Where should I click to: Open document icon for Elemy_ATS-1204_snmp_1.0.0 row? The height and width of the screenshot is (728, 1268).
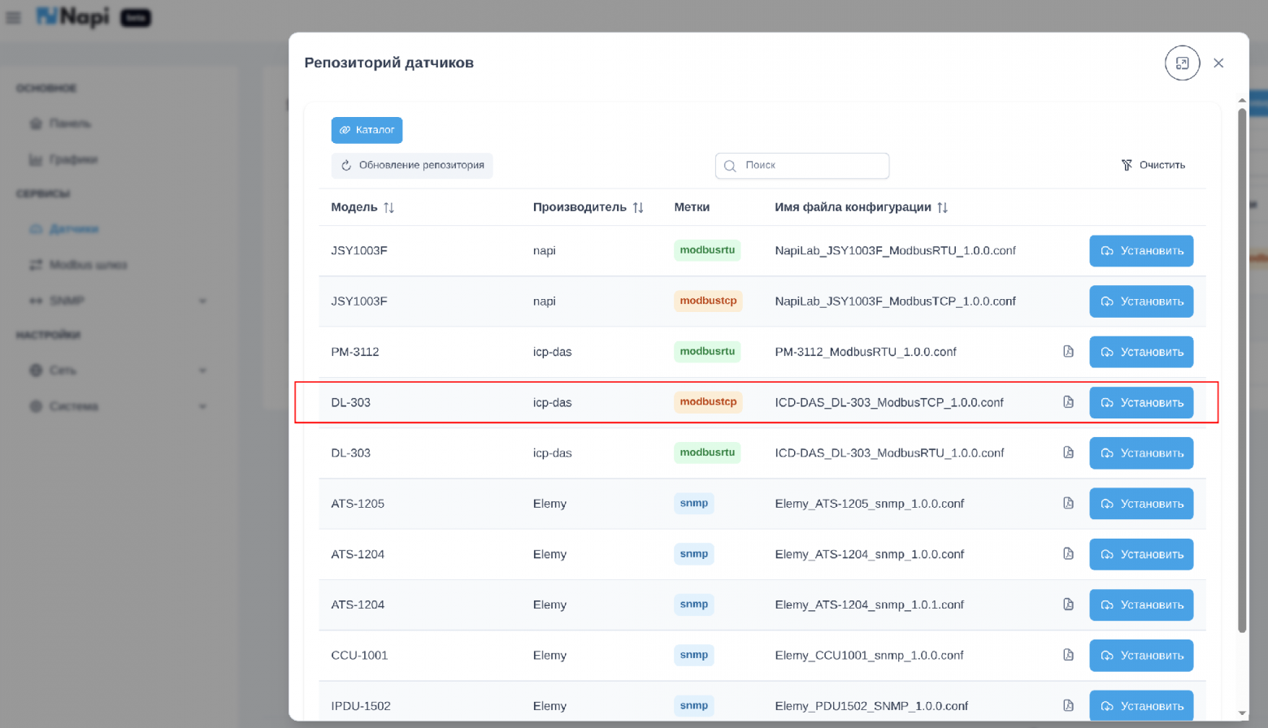coord(1068,554)
